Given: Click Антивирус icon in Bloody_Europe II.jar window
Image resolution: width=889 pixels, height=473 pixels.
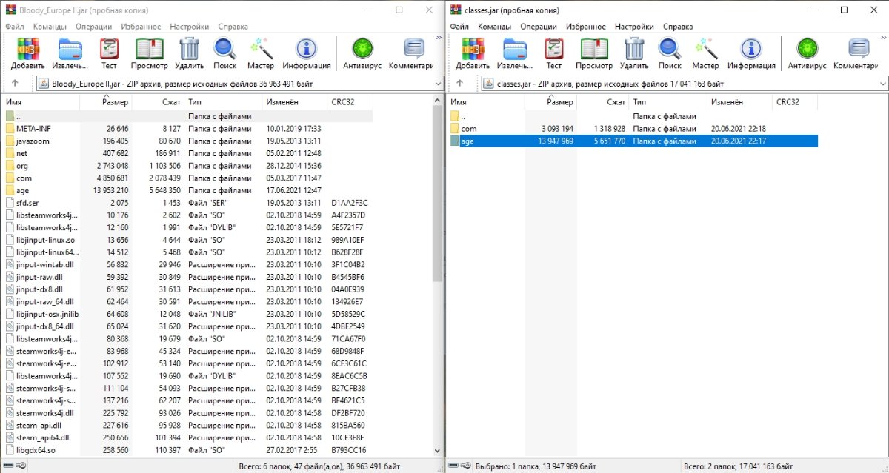Looking at the screenshot, I should [x=363, y=48].
